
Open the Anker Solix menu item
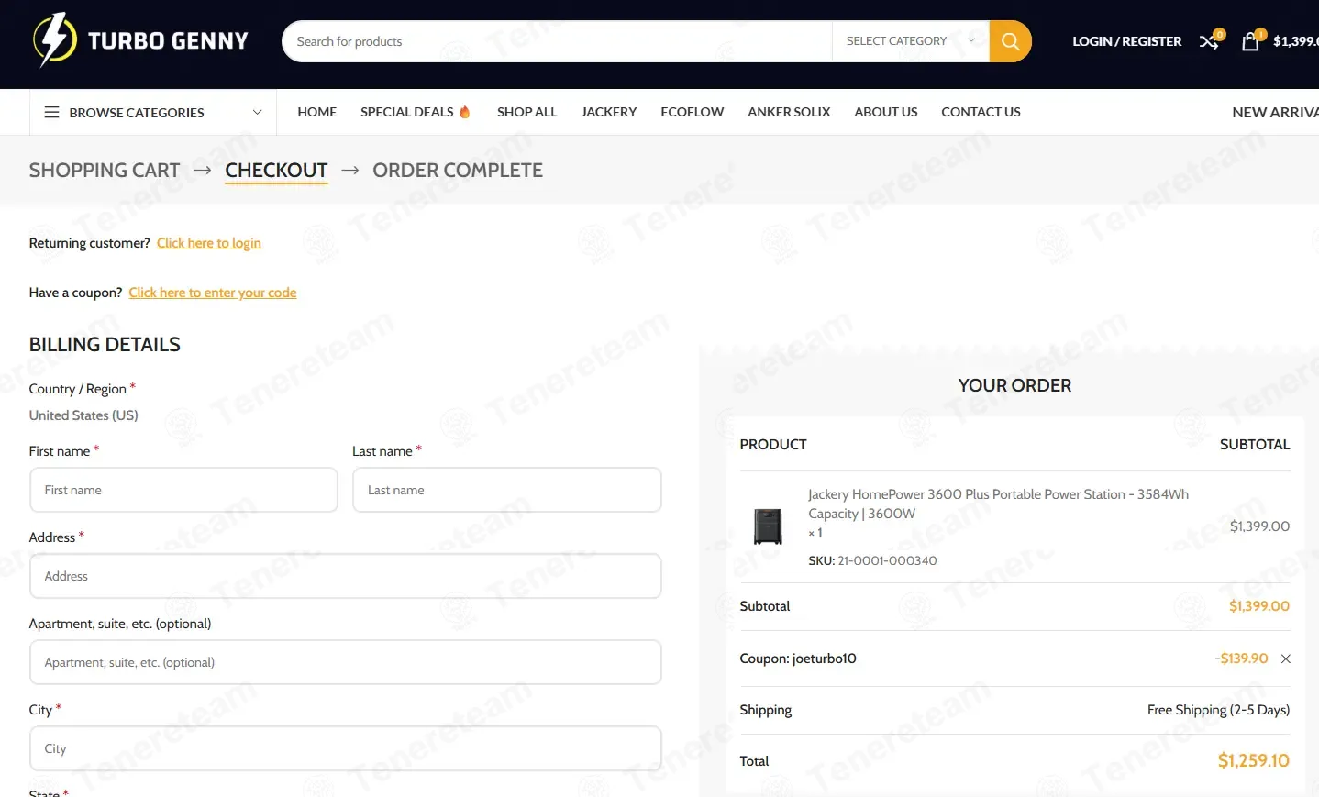pyautogui.click(x=789, y=112)
